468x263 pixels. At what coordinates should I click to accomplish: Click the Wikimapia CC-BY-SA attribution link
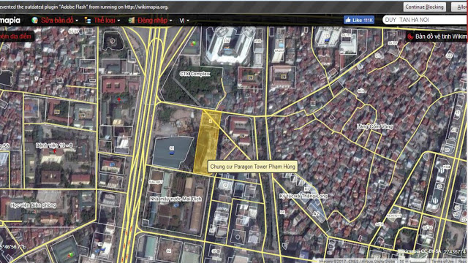tap(419, 251)
